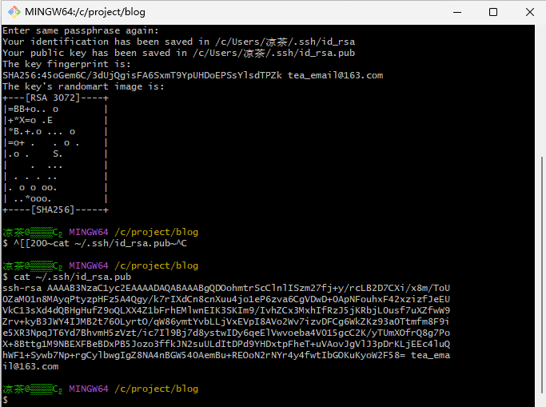Viewport: 546px width, 407px height.
Task: Click the 'cat ~/.ssh/id_rsa.pub' command line
Action: pyautogui.click(x=67, y=277)
